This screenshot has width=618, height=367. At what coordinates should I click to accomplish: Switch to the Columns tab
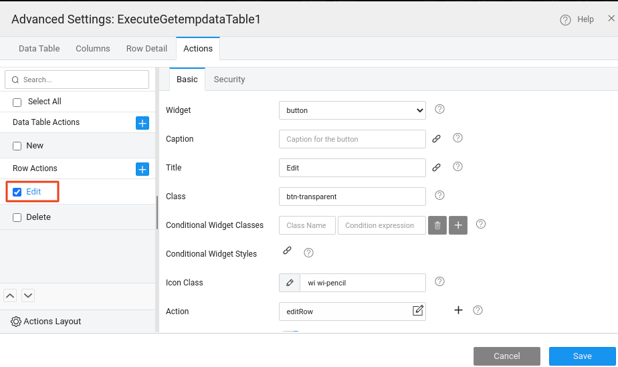pyautogui.click(x=93, y=49)
